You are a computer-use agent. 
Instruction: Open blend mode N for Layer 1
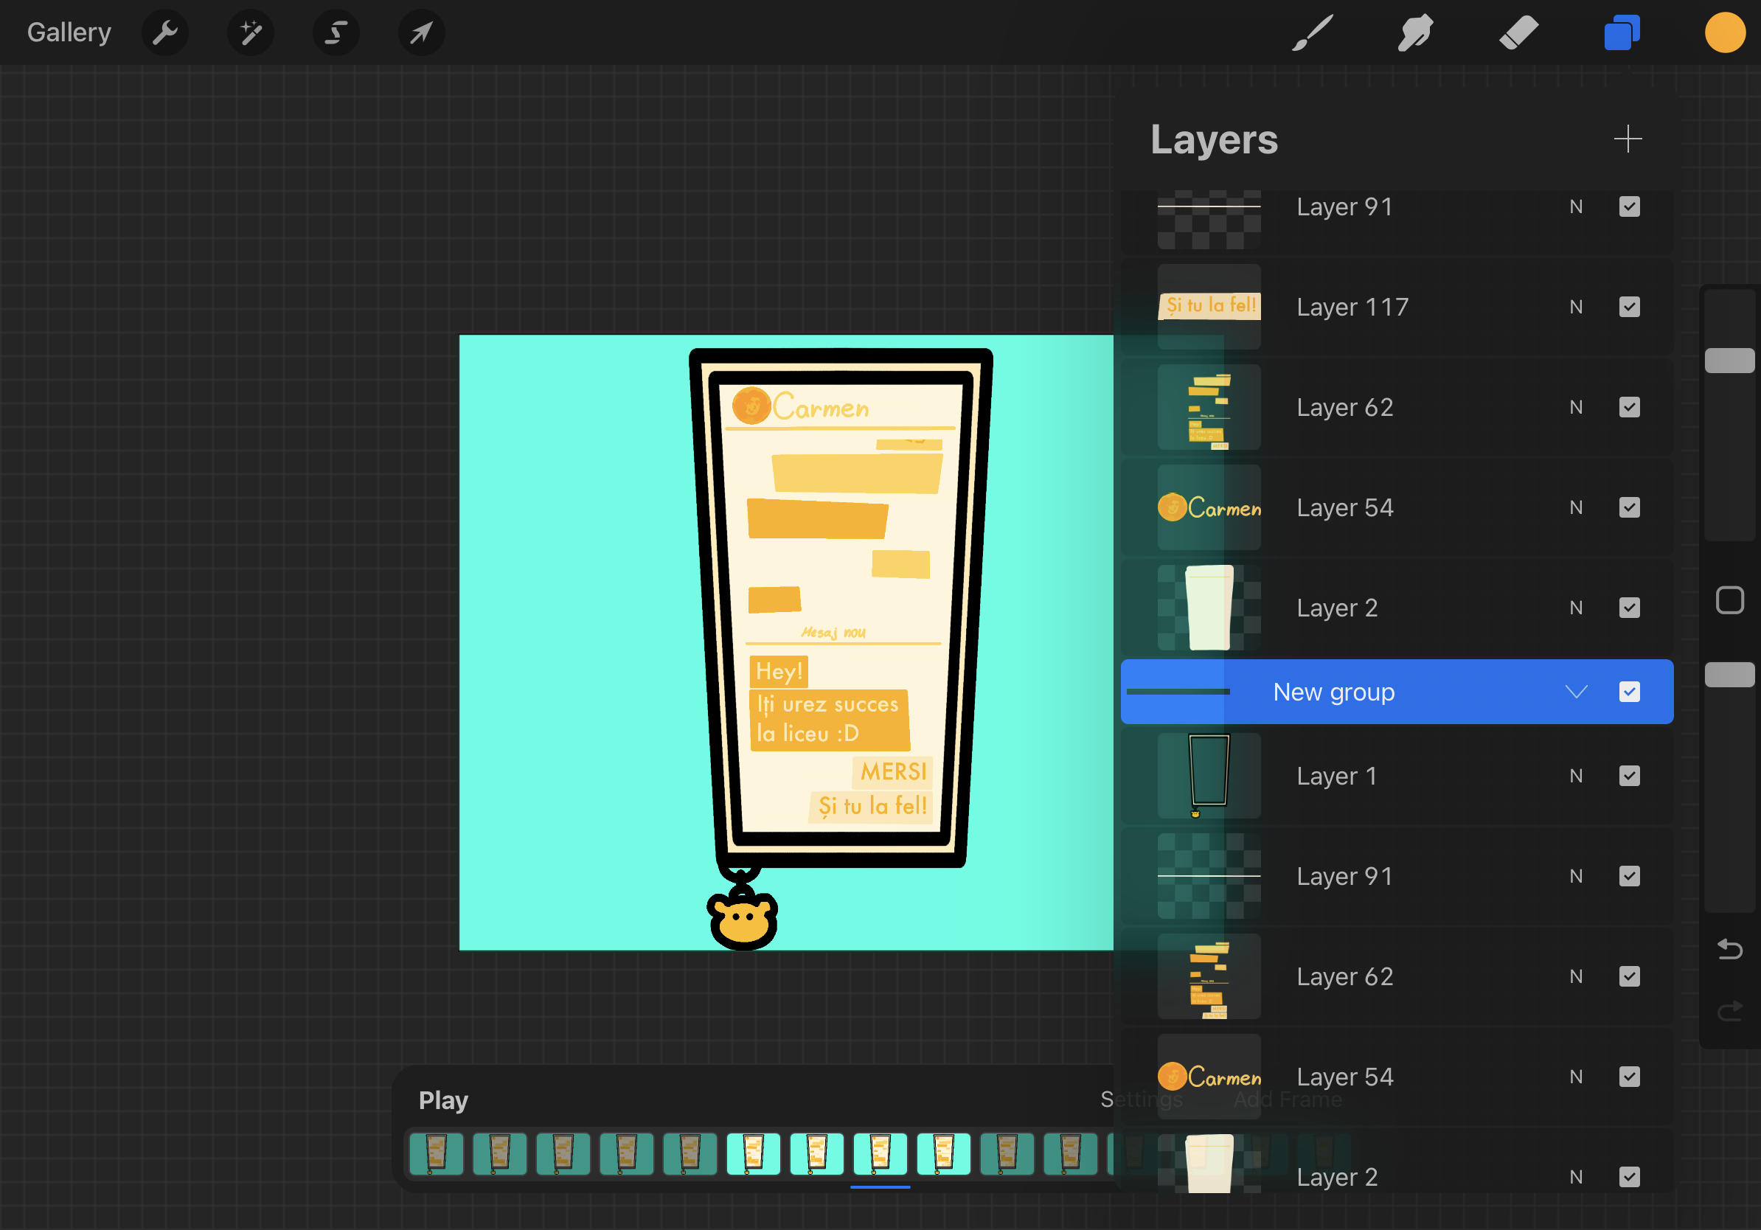pos(1575,776)
